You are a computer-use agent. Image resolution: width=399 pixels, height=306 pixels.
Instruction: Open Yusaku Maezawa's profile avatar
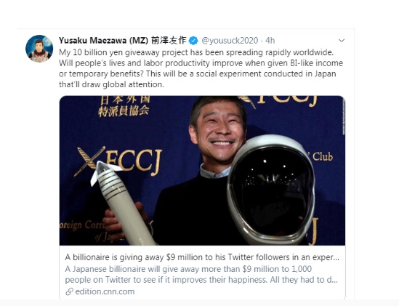pyautogui.click(x=39, y=49)
